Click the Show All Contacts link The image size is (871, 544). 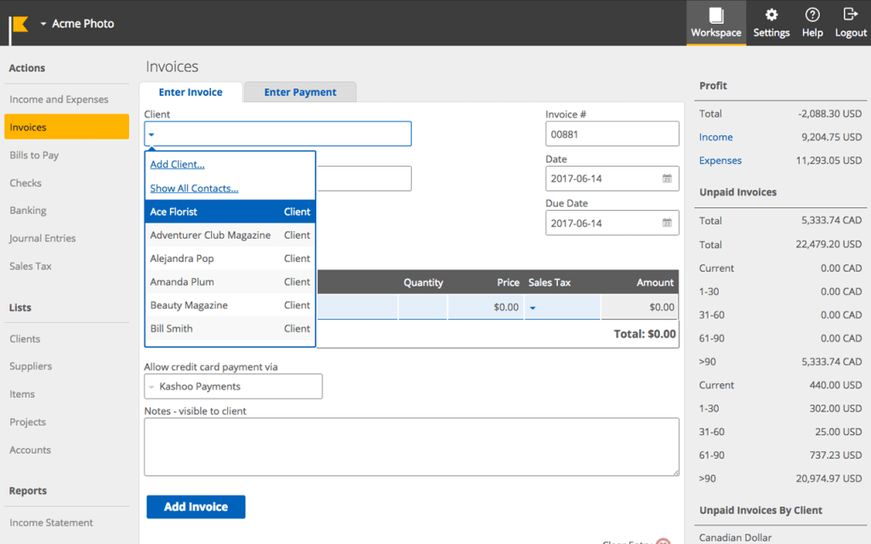(x=194, y=188)
